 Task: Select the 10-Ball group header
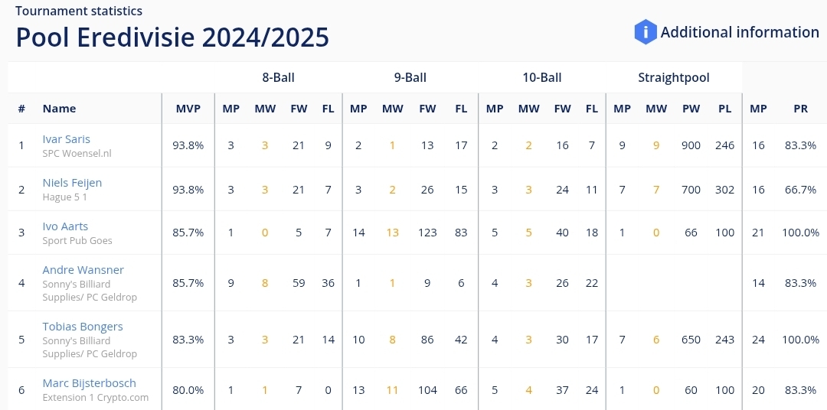point(542,77)
